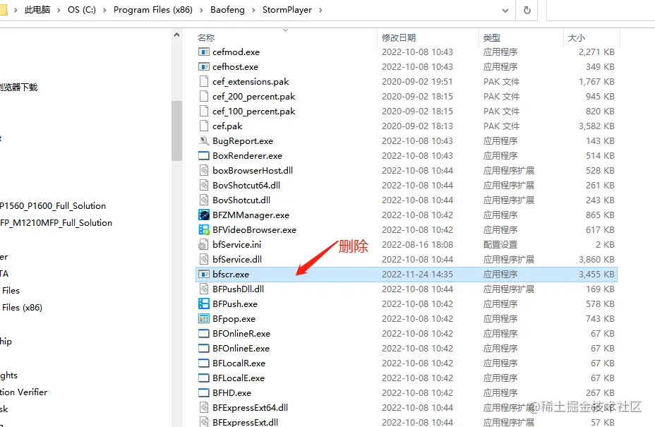The width and height of the screenshot is (655, 427).
Task: Click the navigation pane scrollbar up arrow
Action: point(176,35)
